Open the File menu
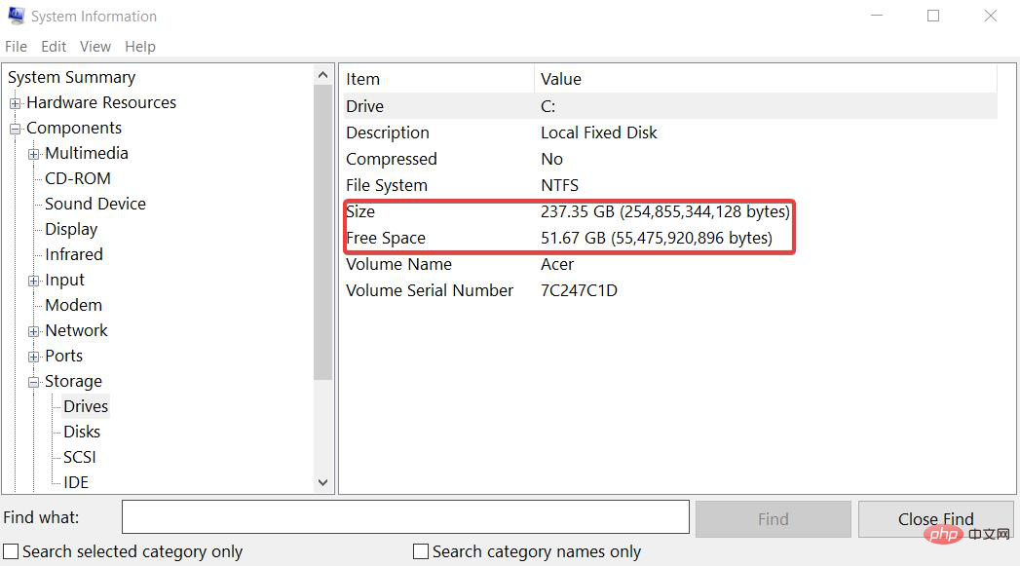This screenshot has height=566, width=1020. pos(16,46)
